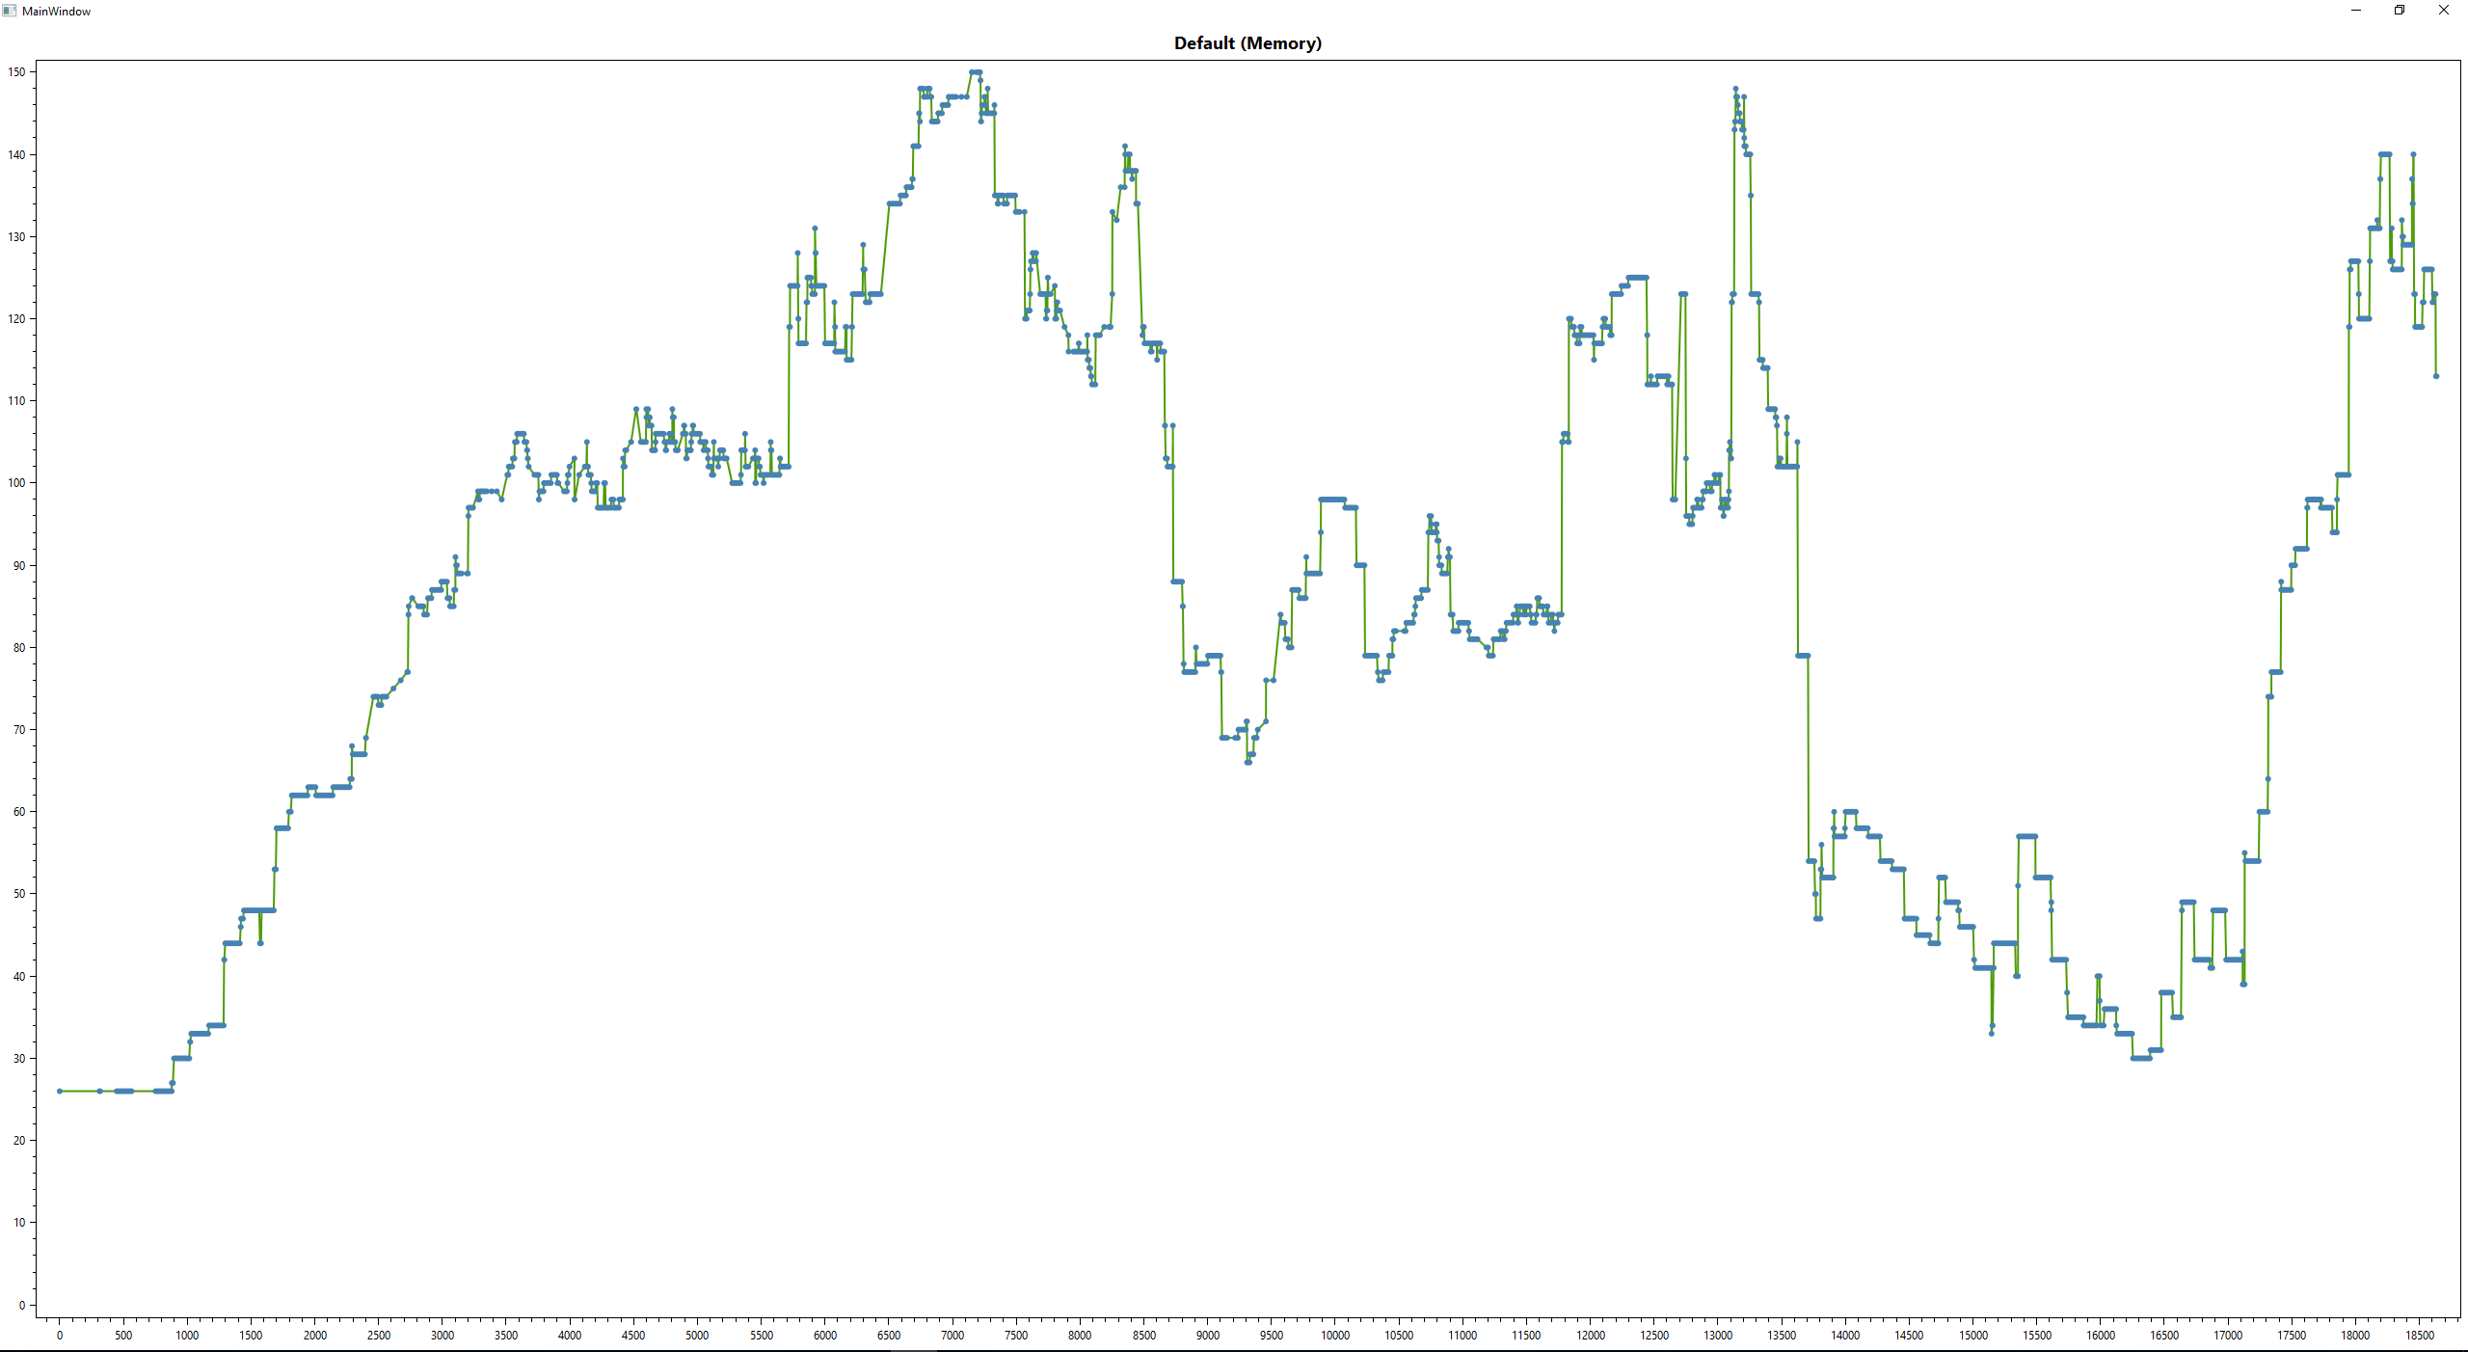
Task: Click the 150 peak near x=7200
Action: click(x=975, y=72)
